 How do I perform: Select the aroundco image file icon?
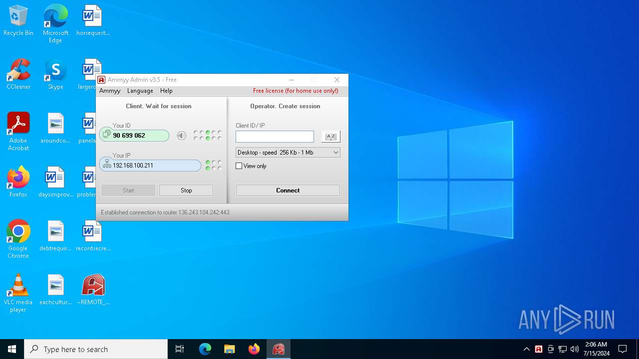55,129
